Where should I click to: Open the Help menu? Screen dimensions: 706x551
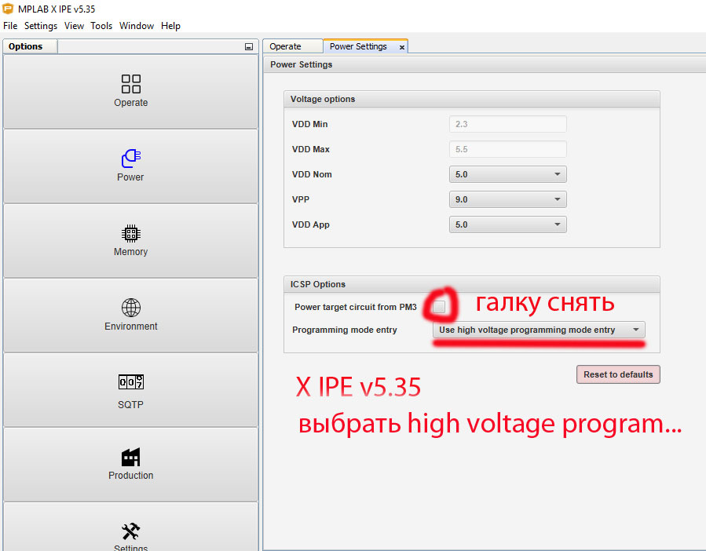(170, 26)
